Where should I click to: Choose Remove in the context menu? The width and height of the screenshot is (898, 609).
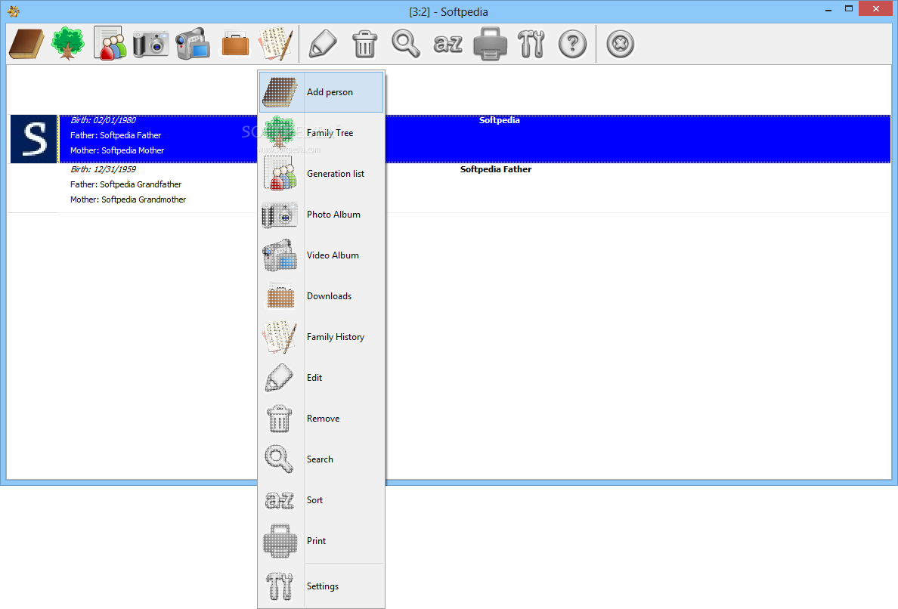(321, 419)
